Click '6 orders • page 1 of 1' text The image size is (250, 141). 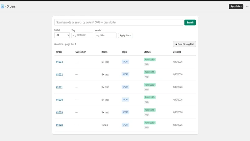(x=65, y=44)
